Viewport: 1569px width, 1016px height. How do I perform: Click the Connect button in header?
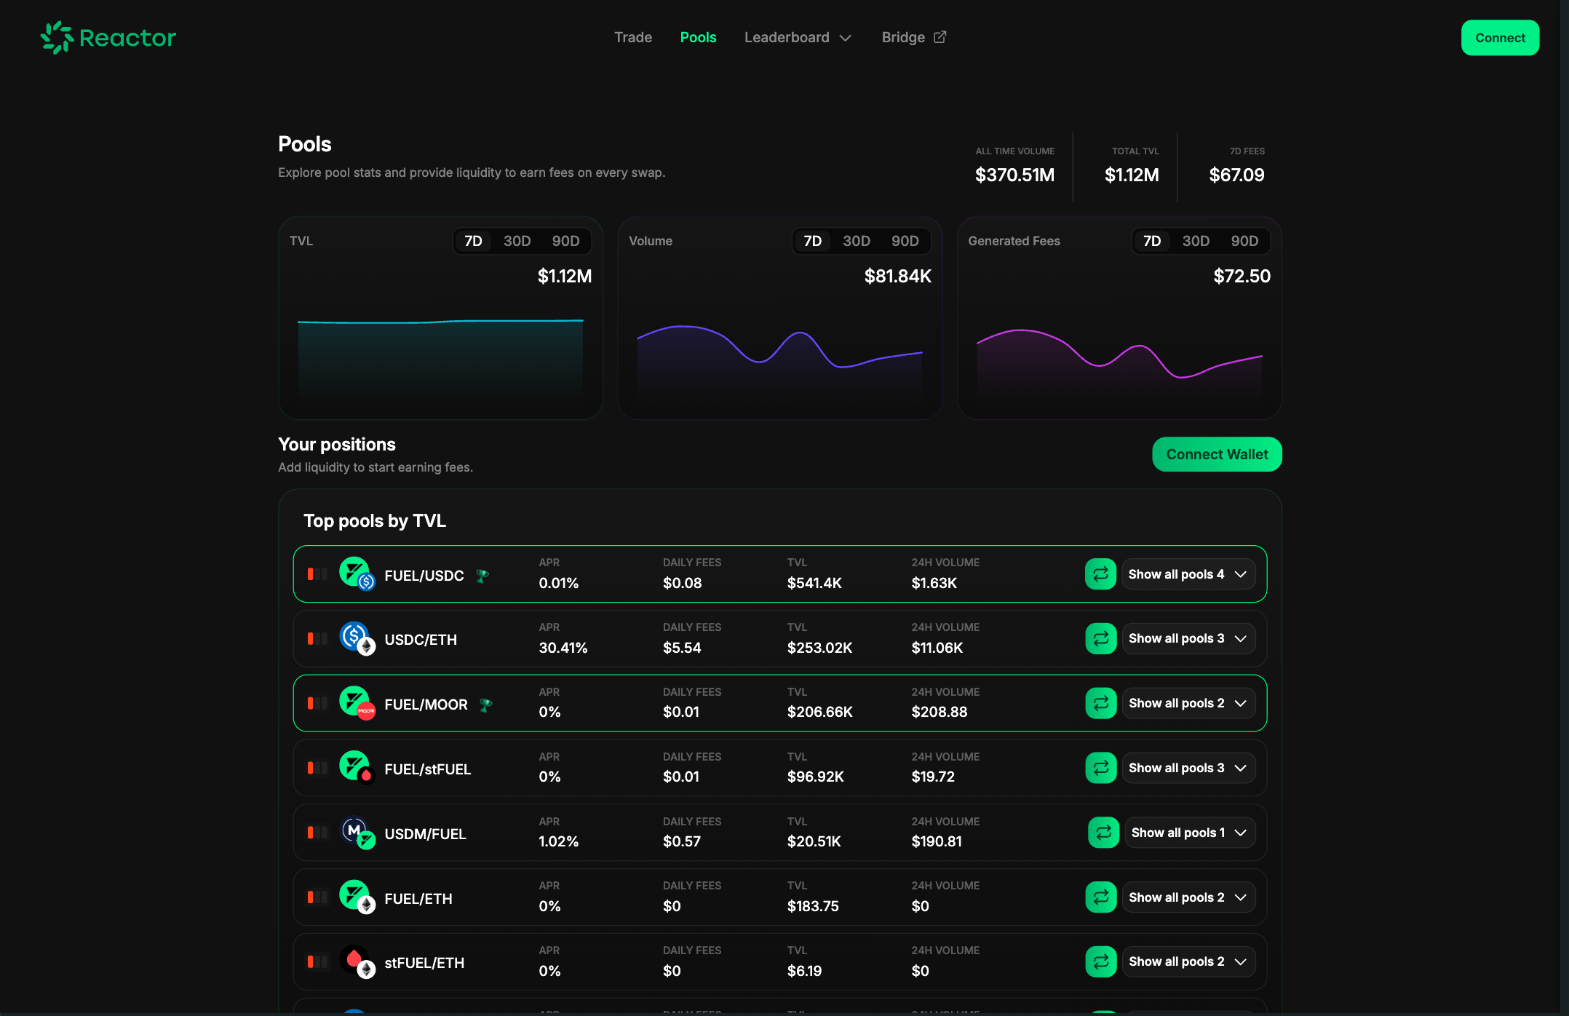tap(1500, 38)
